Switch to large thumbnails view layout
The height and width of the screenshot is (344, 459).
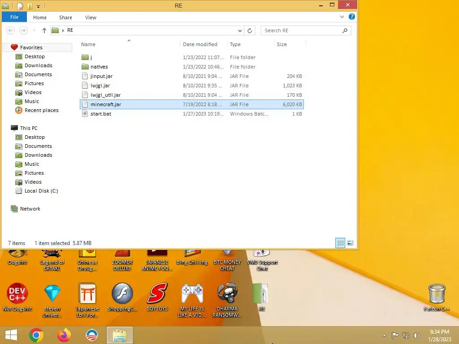coord(350,243)
